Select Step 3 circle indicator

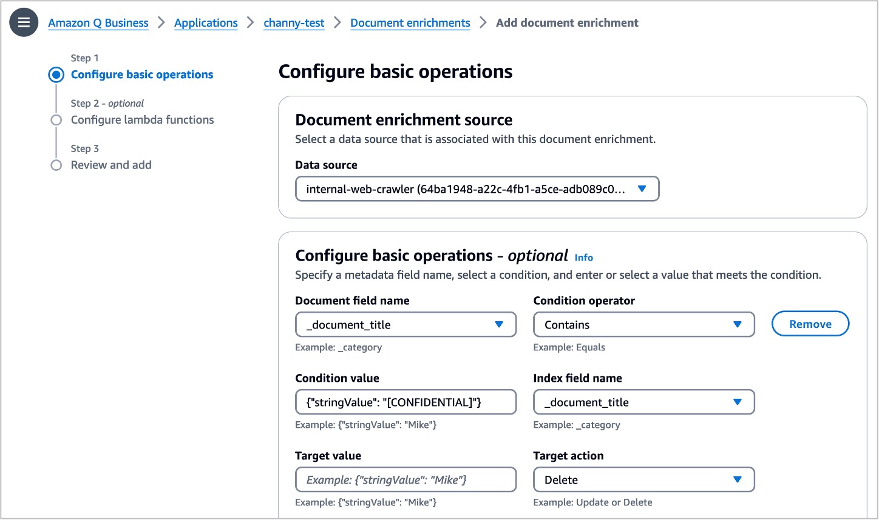(56, 165)
